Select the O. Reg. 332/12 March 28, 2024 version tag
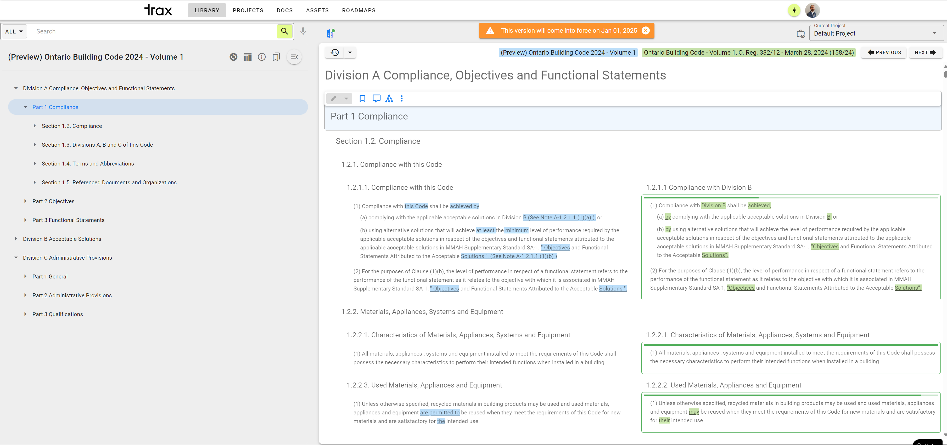 (x=749, y=52)
